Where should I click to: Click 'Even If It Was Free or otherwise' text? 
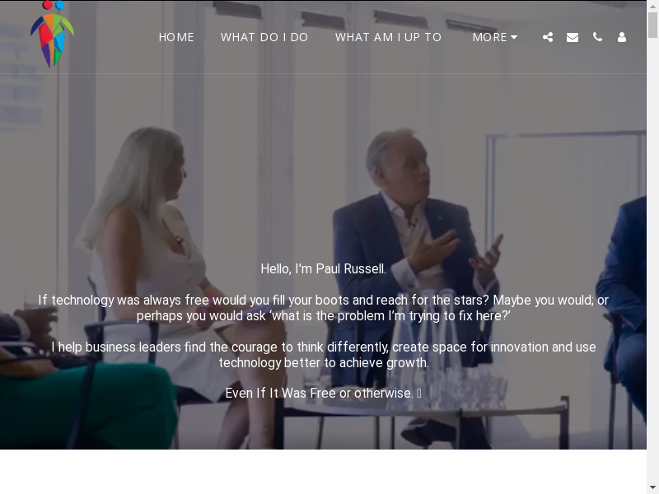320,394
